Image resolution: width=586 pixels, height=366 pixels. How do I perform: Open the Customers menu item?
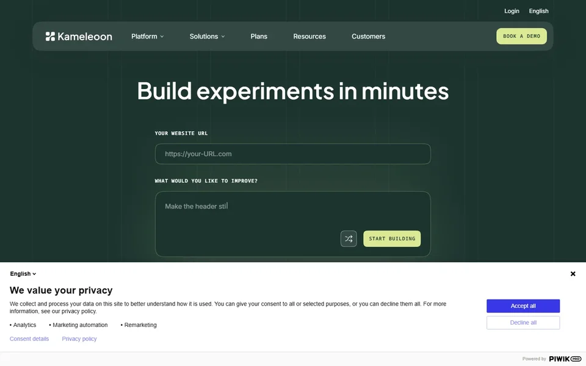pyautogui.click(x=368, y=36)
